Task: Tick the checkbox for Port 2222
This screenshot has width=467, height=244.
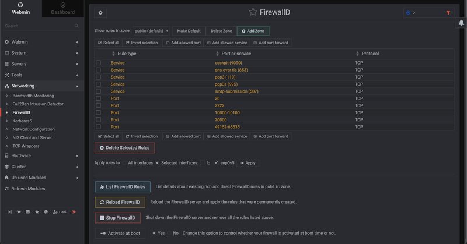Action: coord(98,105)
